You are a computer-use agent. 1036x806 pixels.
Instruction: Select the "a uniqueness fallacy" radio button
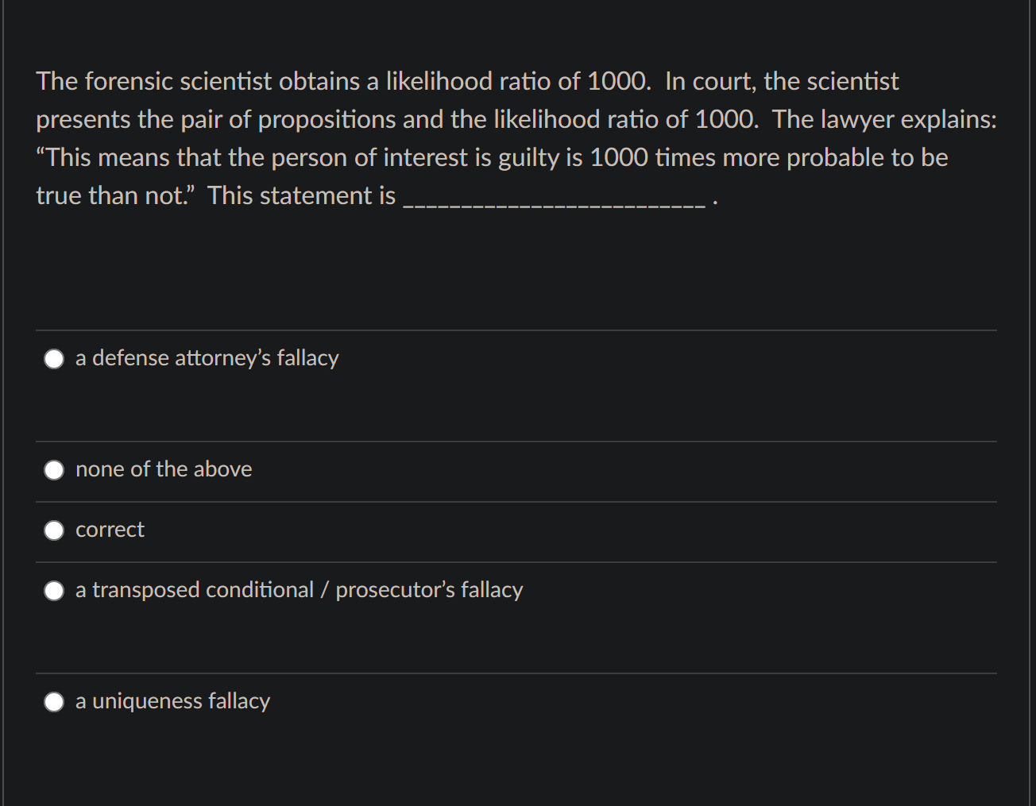53,701
